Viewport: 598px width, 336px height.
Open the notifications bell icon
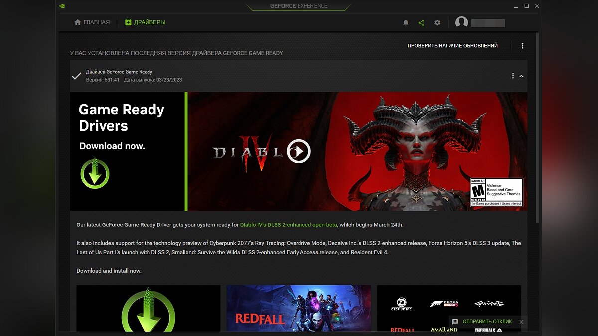406,23
